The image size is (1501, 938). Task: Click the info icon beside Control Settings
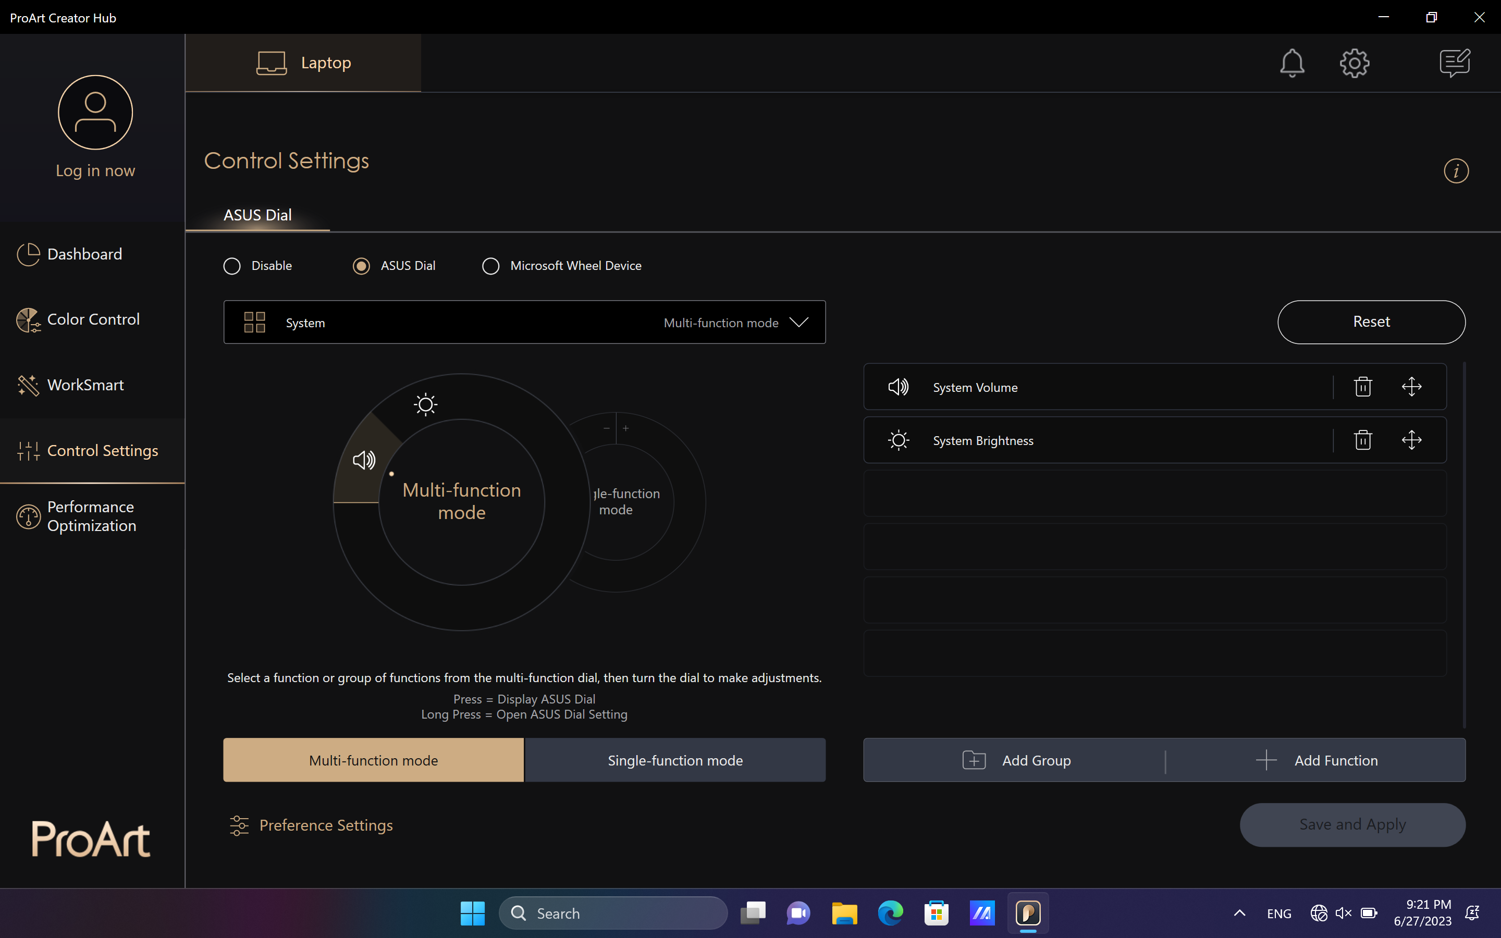1456,170
